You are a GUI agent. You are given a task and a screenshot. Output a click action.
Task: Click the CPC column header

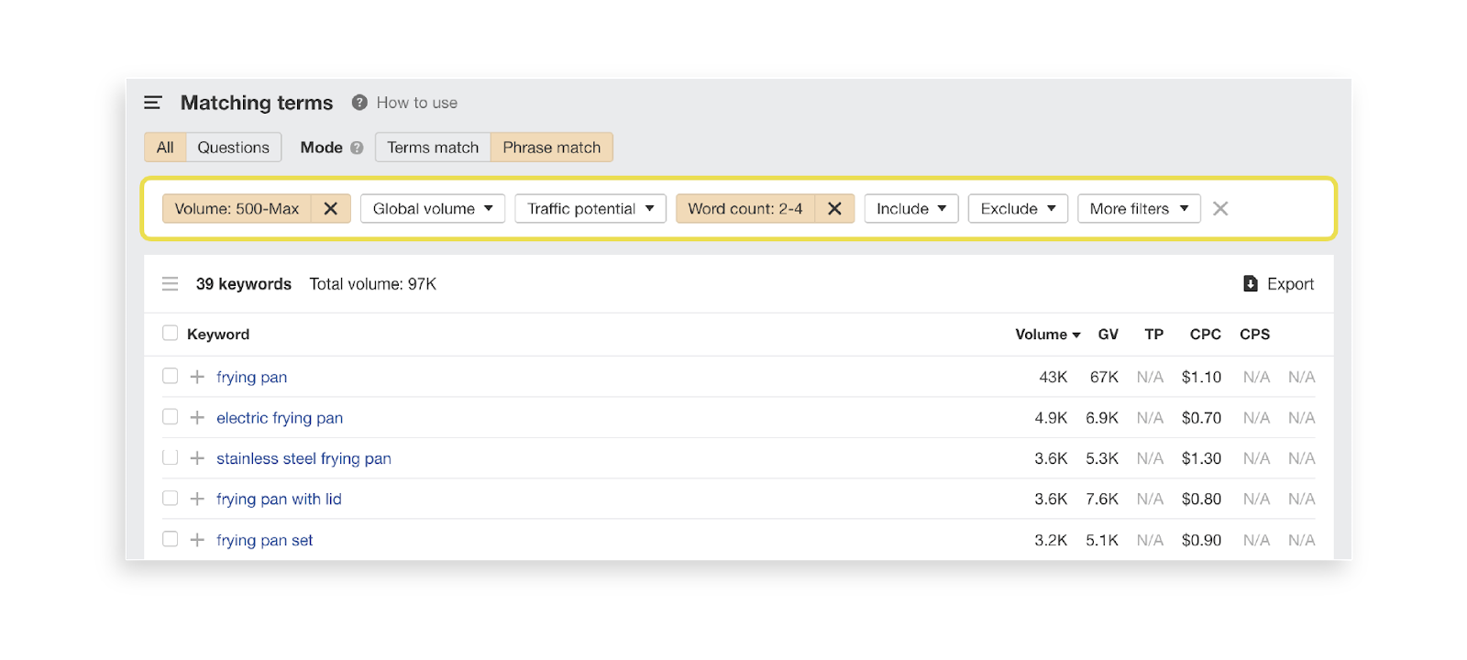coord(1205,335)
